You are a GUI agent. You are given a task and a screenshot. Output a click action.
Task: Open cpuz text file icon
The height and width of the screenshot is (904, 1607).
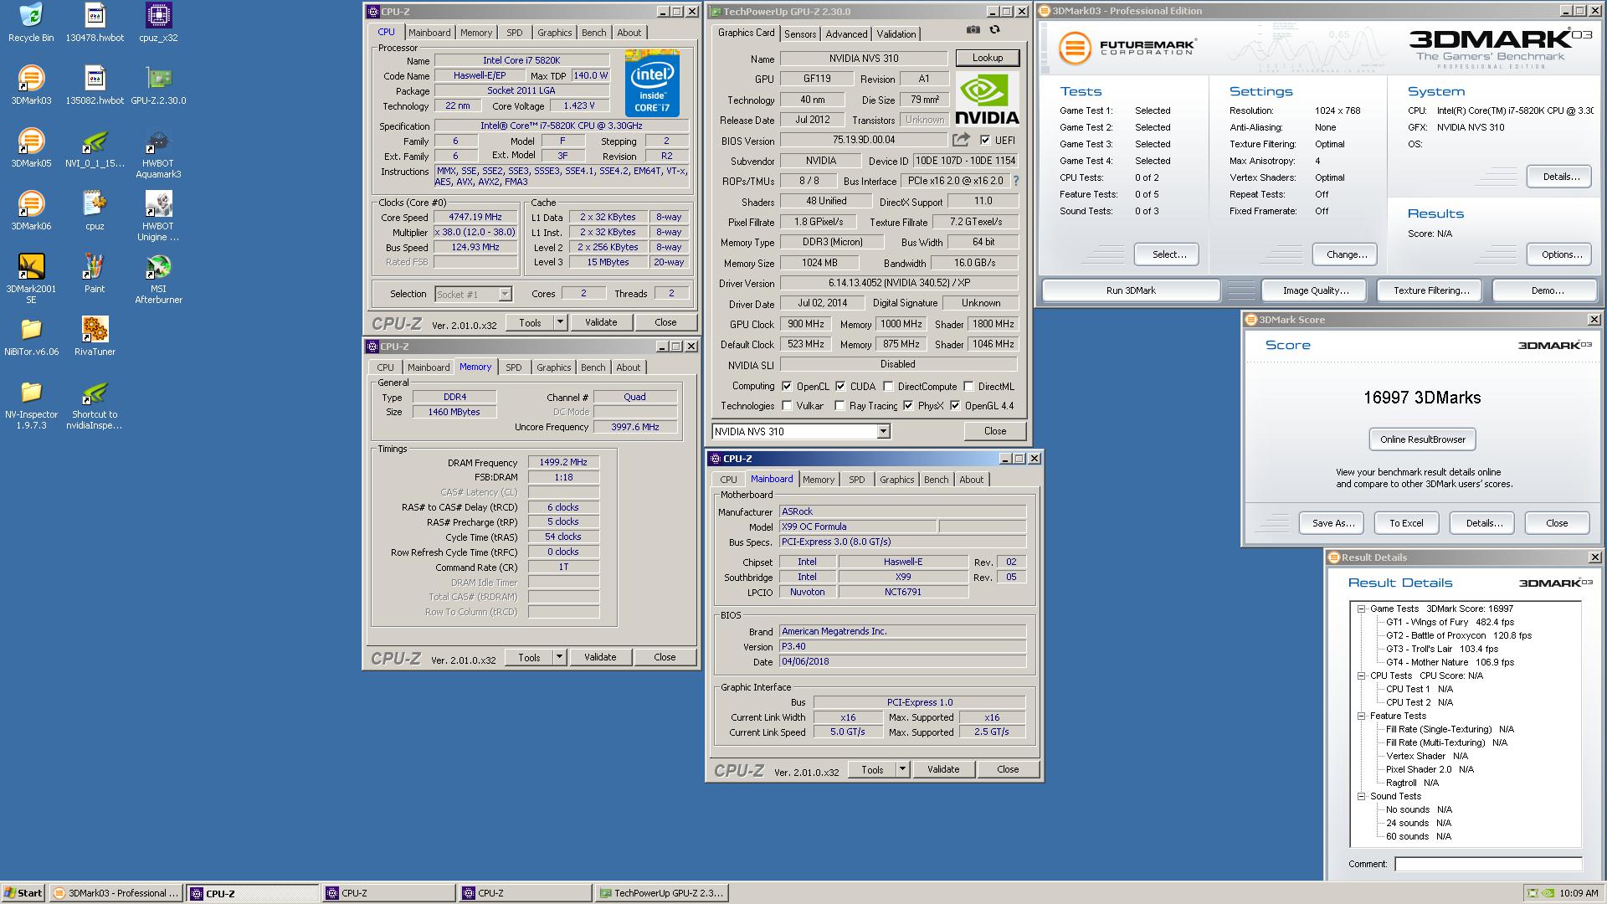tap(95, 211)
